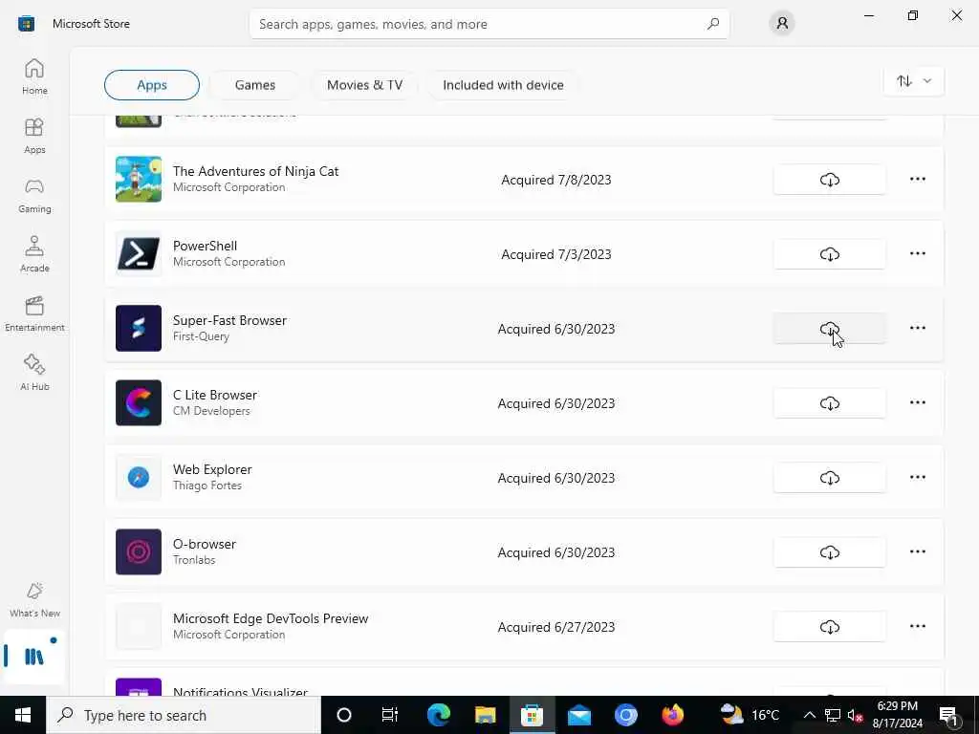The height and width of the screenshot is (734, 979).
Task: Open more options for C Lite Browser
Action: click(x=917, y=402)
